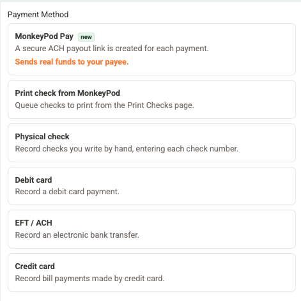Click "Record bill payments made by credit card"

pos(89,279)
